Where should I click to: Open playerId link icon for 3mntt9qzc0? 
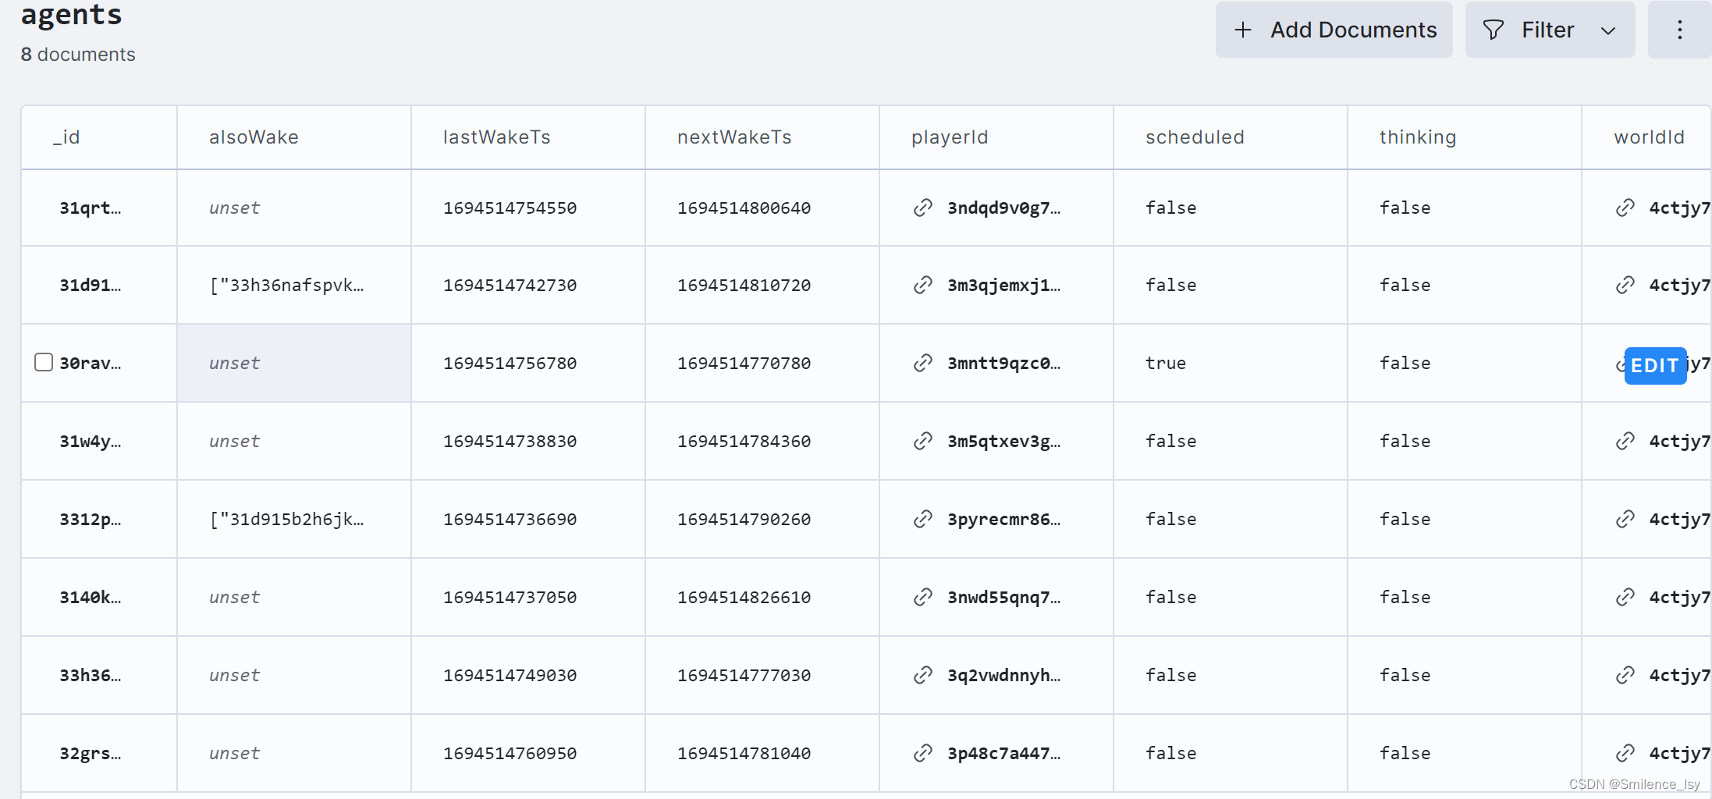(x=923, y=363)
